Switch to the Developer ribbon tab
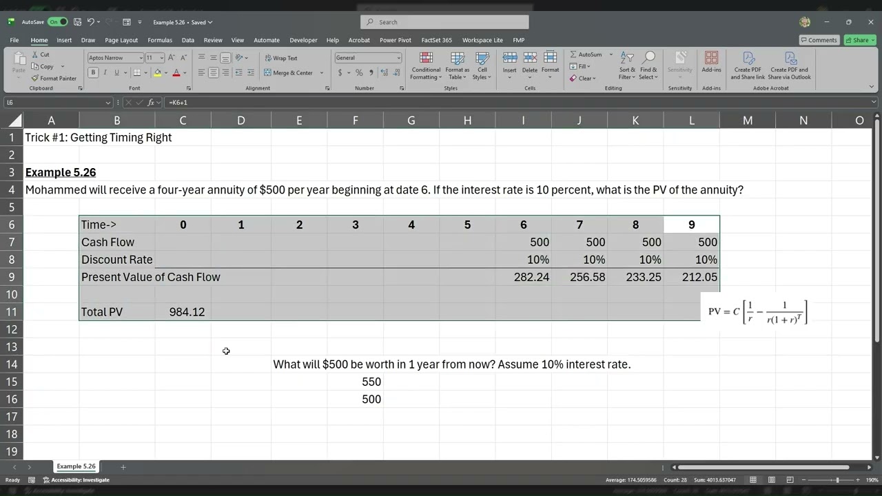The image size is (882, 496). coord(303,40)
